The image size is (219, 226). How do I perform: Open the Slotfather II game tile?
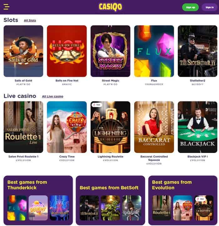click(x=197, y=51)
